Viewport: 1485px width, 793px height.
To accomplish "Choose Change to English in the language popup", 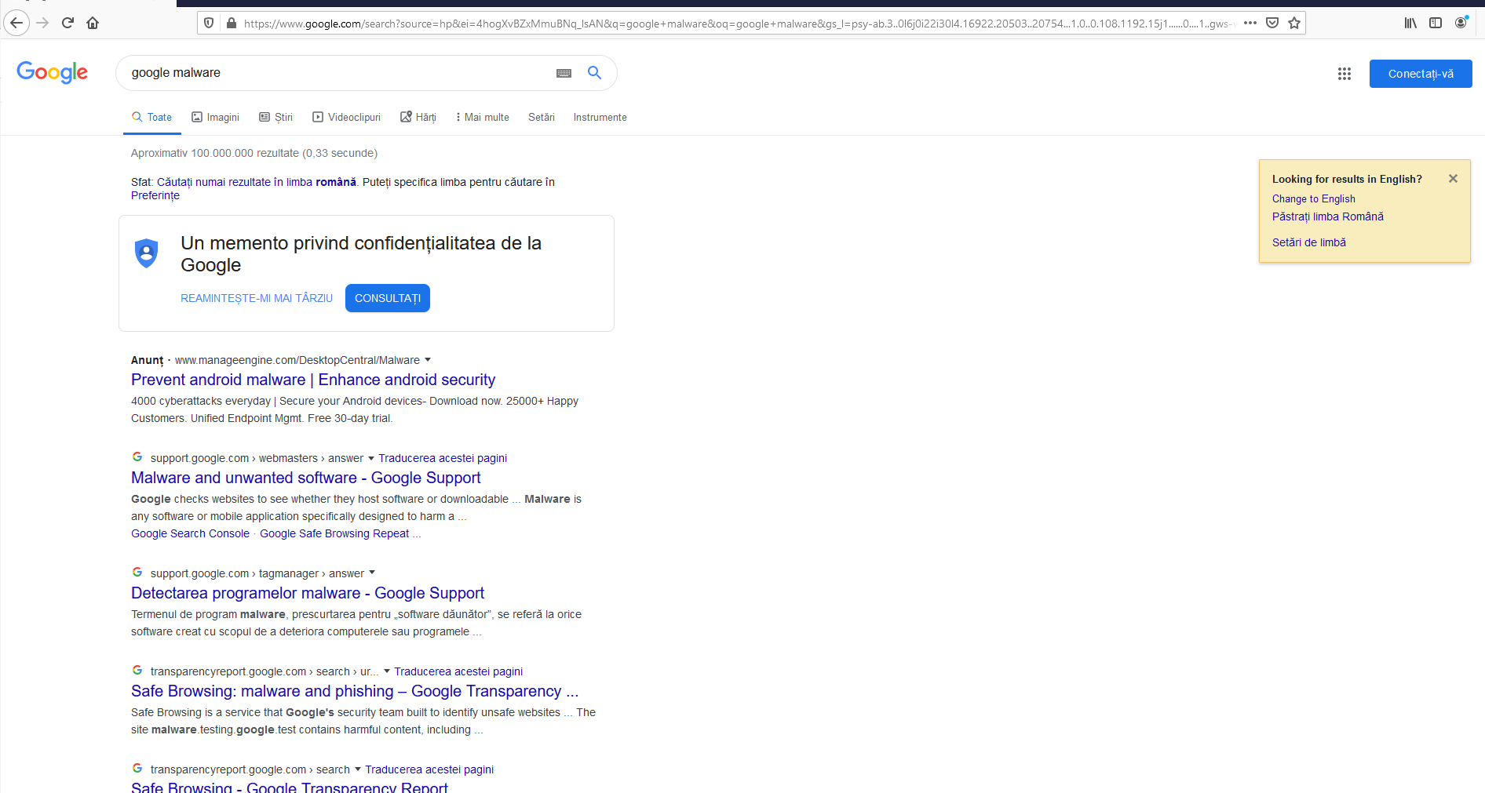I will 1313,198.
